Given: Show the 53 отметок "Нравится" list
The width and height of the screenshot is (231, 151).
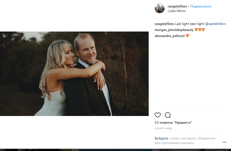Looking at the screenshot, I should [x=173, y=122].
